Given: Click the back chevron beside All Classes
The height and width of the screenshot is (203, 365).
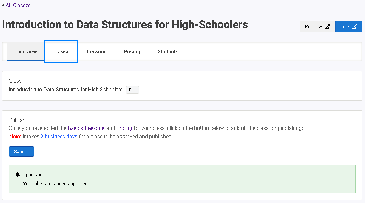Looking at the screenshot, I should [3, 5].
